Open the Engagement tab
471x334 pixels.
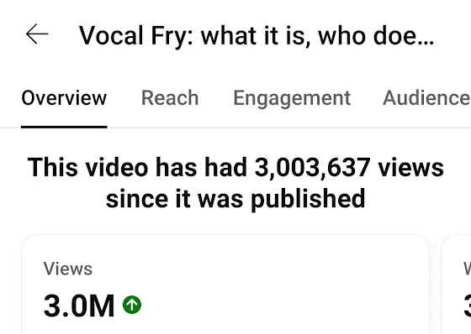[292, 99]
